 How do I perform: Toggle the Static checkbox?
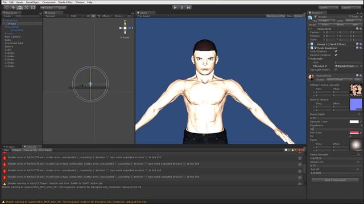click(350, 16)
